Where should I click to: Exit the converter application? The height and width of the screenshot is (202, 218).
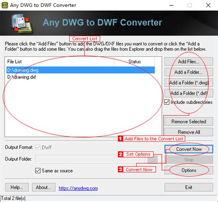pos(189,187)
